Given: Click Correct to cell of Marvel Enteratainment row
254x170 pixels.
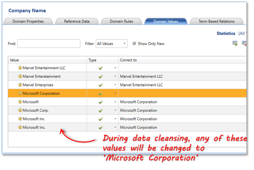Looking at the screenshot, I should [182, 76].
